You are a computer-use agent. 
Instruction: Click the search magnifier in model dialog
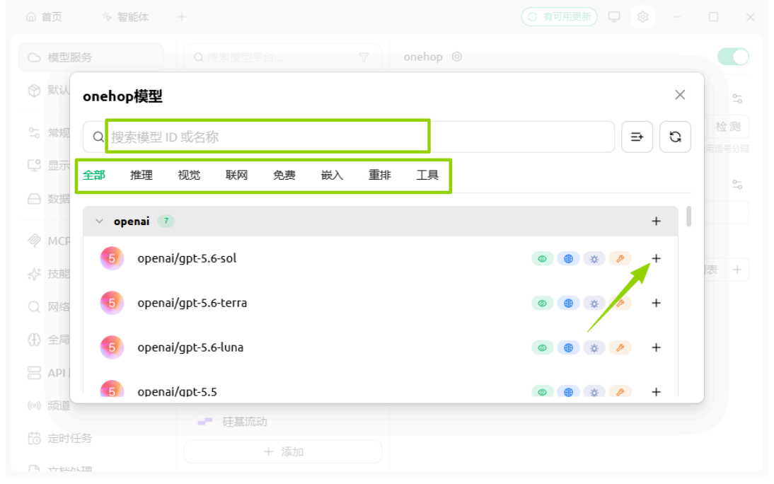[x=98, y=137]
